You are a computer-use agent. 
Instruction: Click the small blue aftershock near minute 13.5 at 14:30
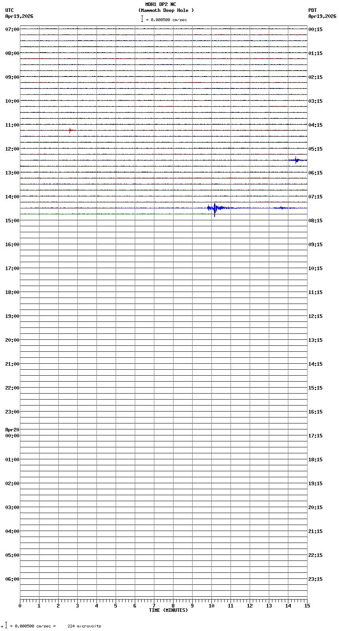click(x=282, y=208)
